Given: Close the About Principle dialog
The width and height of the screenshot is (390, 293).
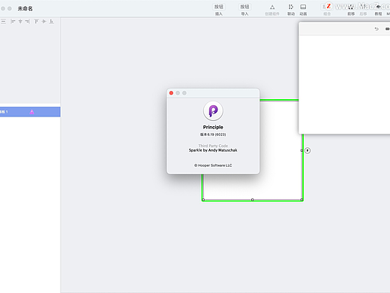Looking at the screenshot, I should 171,93.
